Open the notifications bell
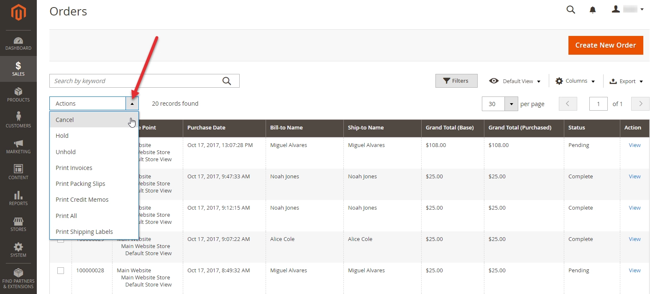This screenshot has height=294, width=650. point(593,10)
